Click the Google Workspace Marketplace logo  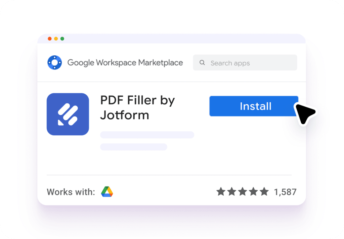54,62
